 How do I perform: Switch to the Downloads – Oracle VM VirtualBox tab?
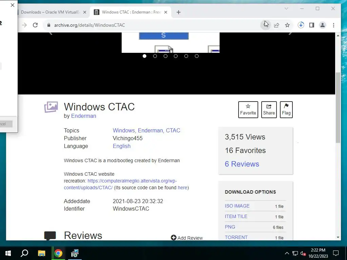click(x=50, y=12)
